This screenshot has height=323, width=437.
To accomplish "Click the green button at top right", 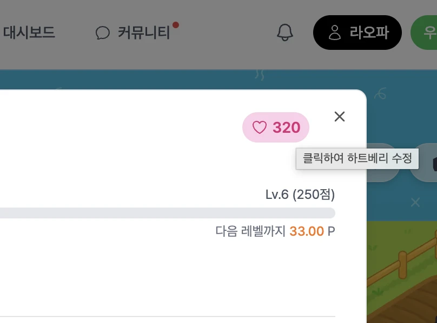I will tap(424, 33).
